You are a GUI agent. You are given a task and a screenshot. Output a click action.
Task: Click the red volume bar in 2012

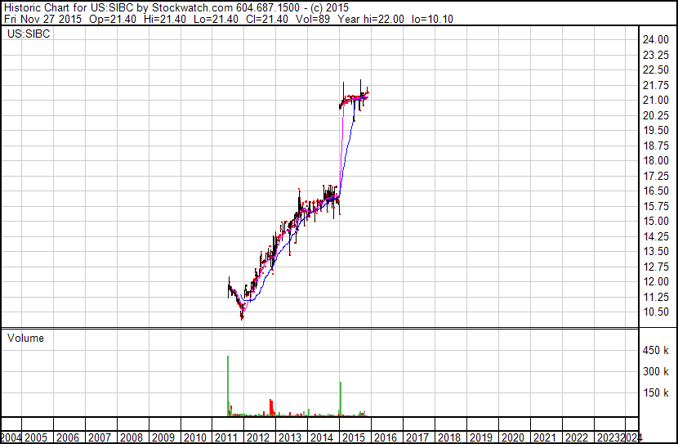point(270,407)
